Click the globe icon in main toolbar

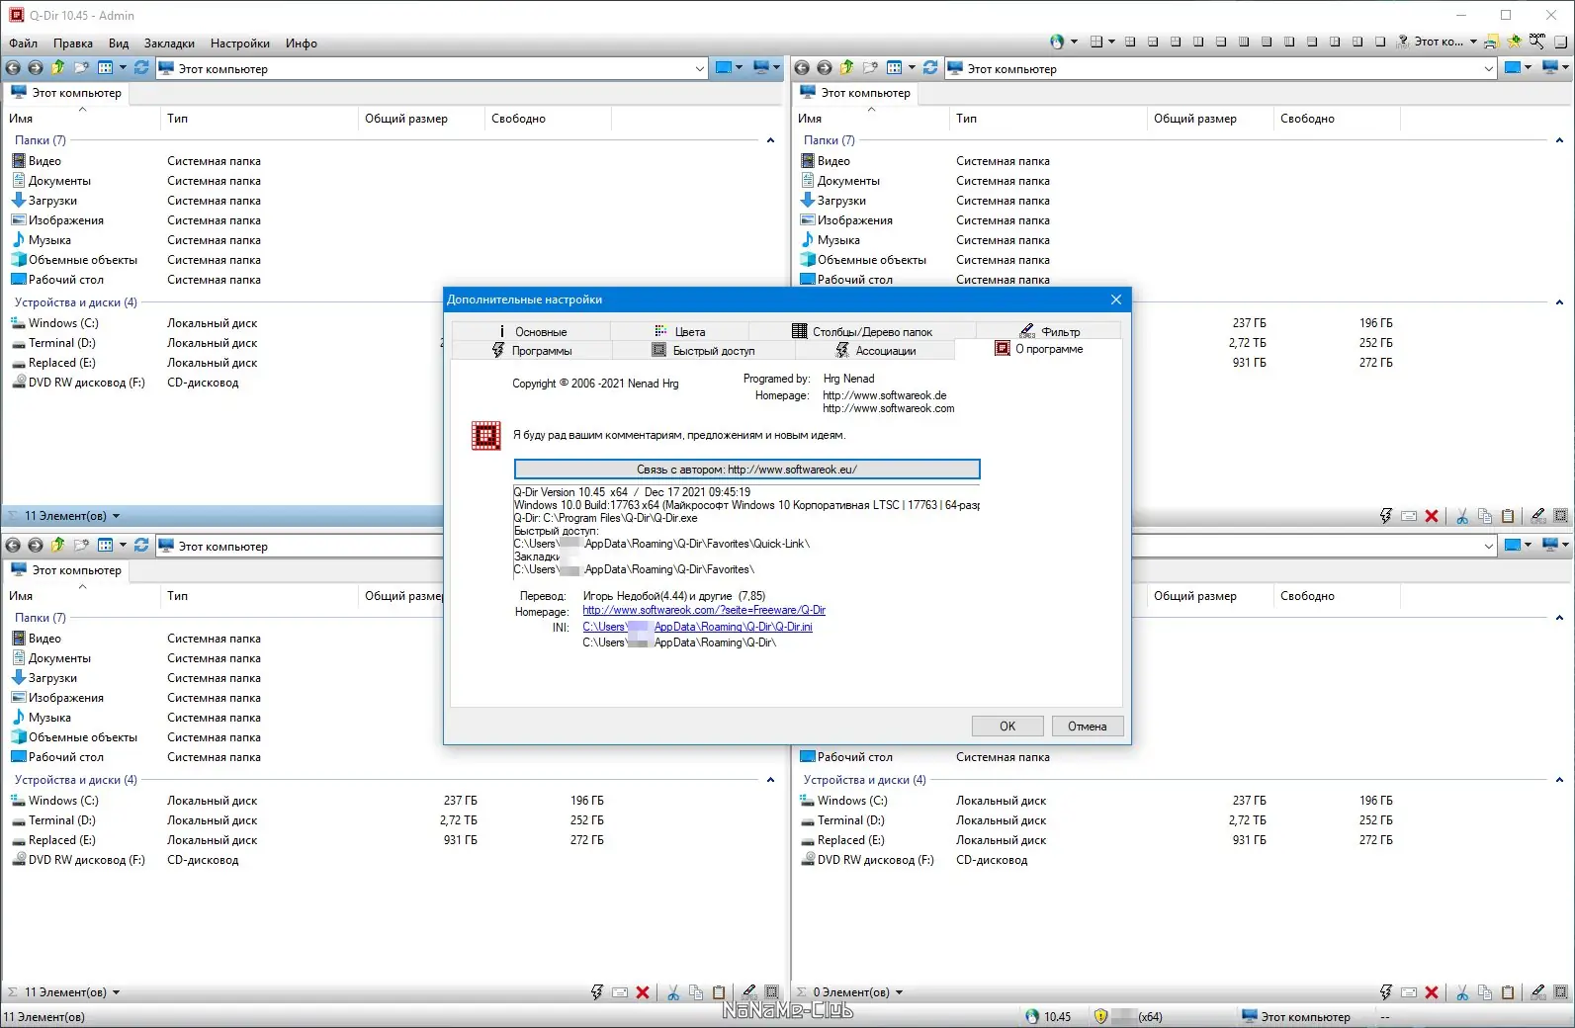click(1057, 42)
